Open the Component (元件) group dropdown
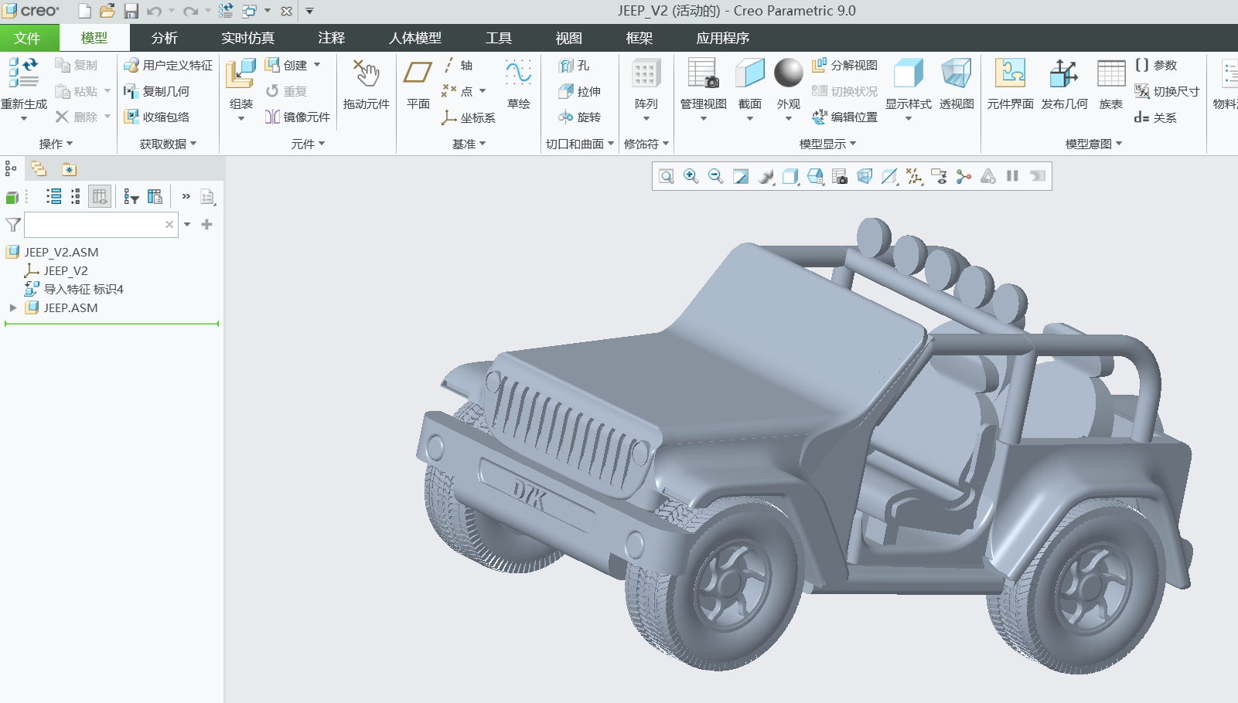This screenshot has width=1238, height=703. click(308, 144)
